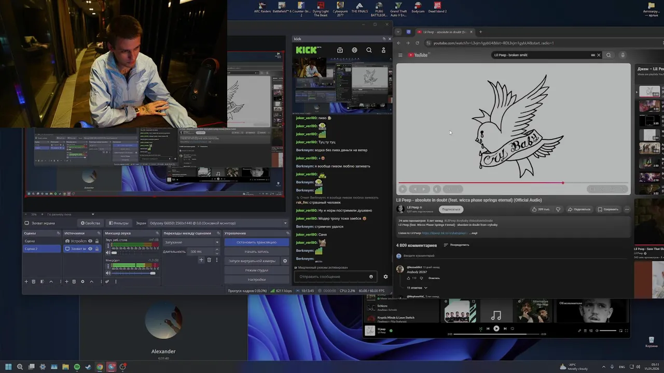Open virtual camera settings gear in OBS
This screenshot has height=373, width=664.
point(285,261)
